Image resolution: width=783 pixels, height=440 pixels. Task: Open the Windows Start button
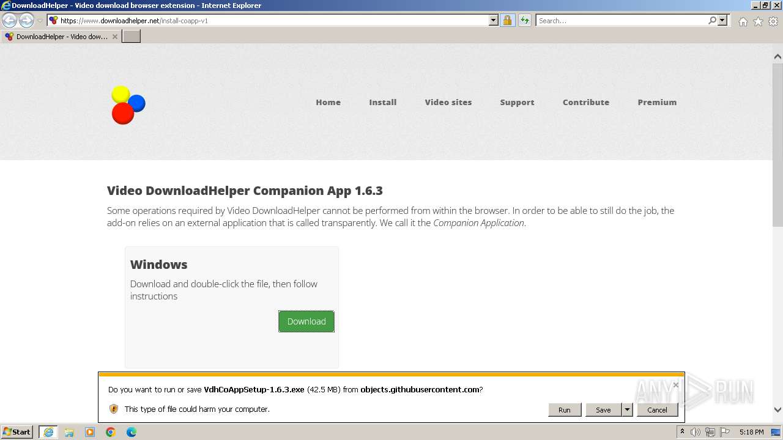tap(17, 432)
